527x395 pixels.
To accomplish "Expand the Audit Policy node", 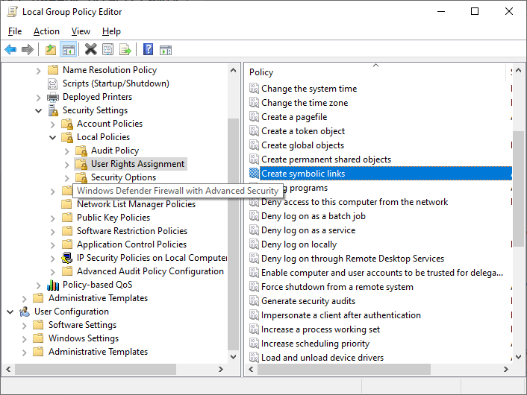I will pyautogui.click(x=67, y=151).
